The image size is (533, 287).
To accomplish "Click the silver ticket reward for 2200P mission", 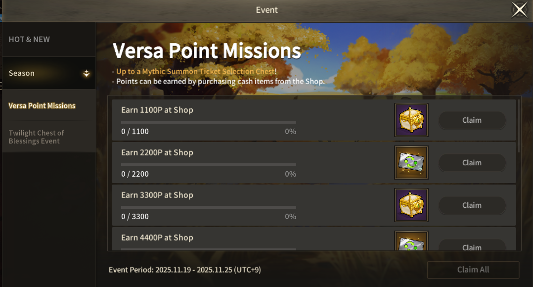I will click(x=411, y=162).
